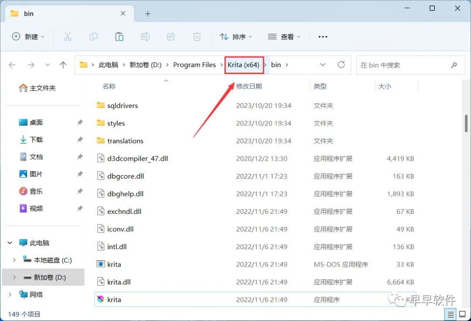Click the Share icon in toolbar

171,37
